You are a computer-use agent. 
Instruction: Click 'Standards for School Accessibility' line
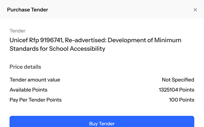pyautogui.click(x=57, y=49)
